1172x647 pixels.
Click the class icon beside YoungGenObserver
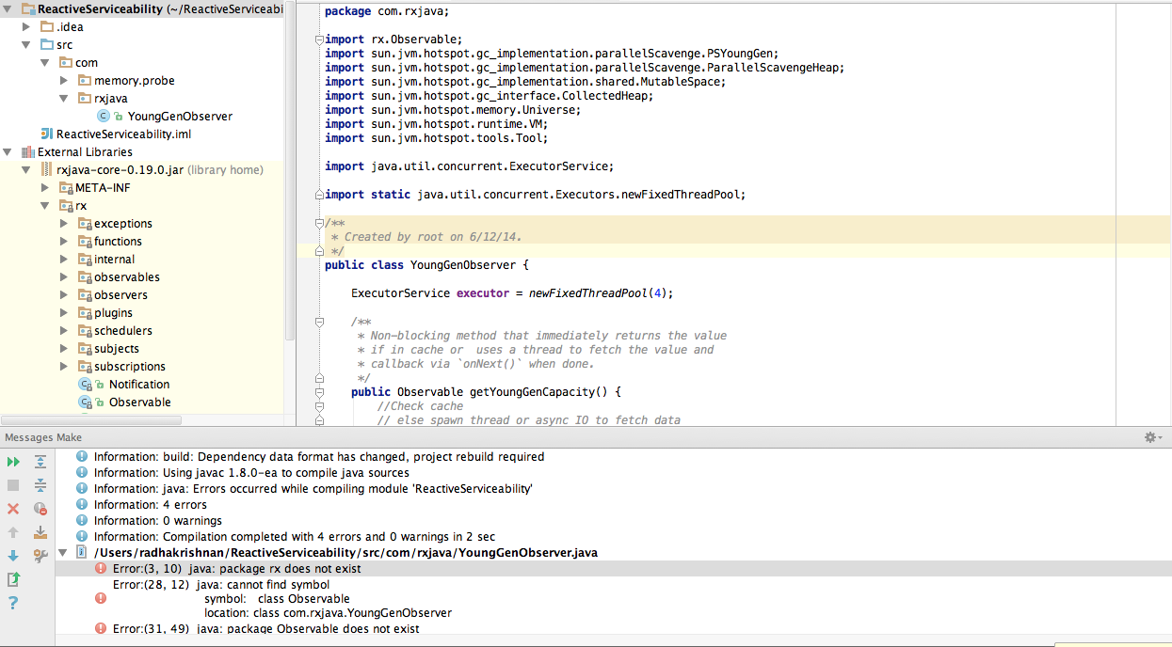103,117
